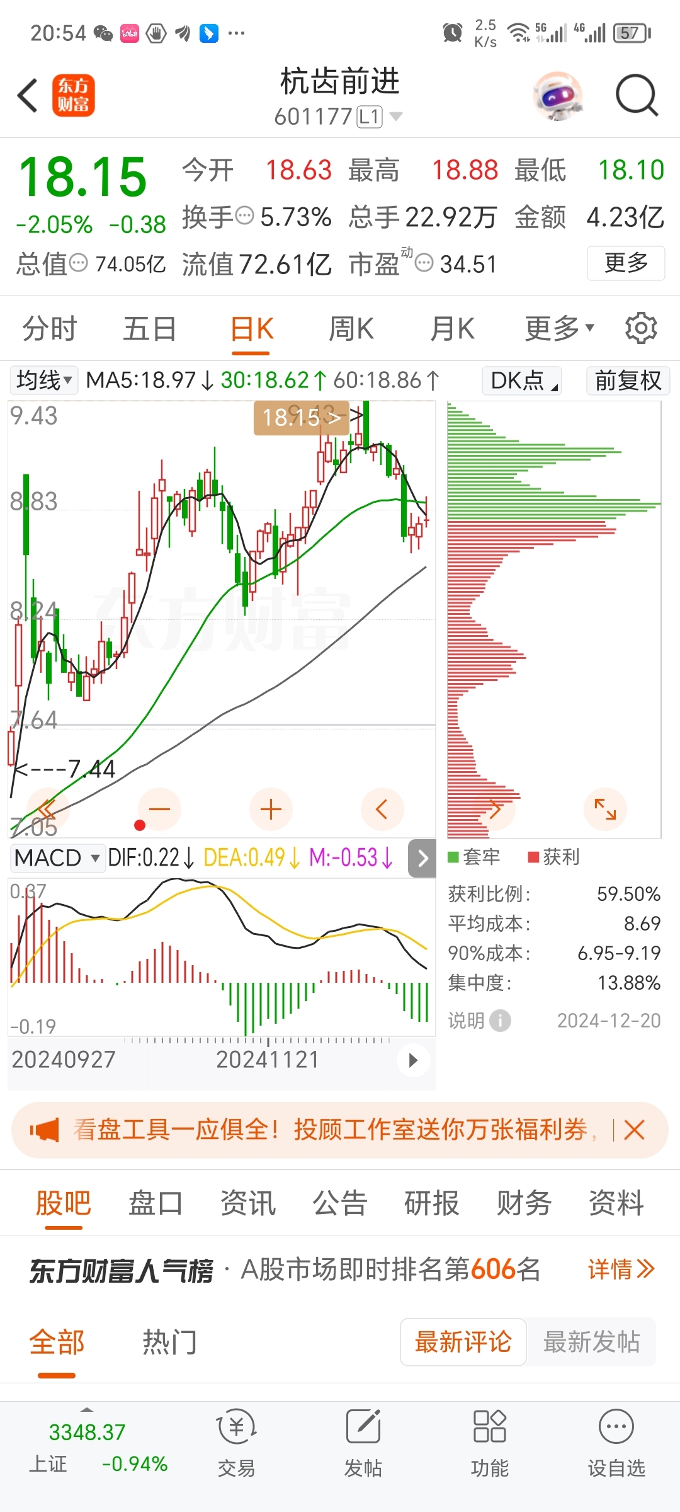This screenshot has width=680, height=1512.
Task: Open the 看盘工具 promo banner
Action: (340, 1130)
